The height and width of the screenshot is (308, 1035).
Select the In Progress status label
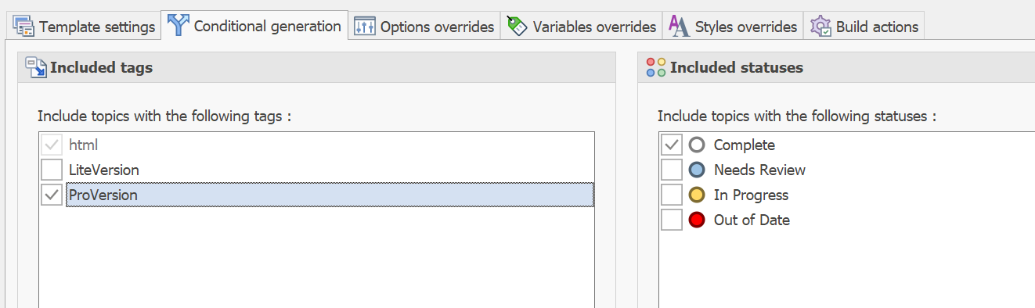pos(751,195)
